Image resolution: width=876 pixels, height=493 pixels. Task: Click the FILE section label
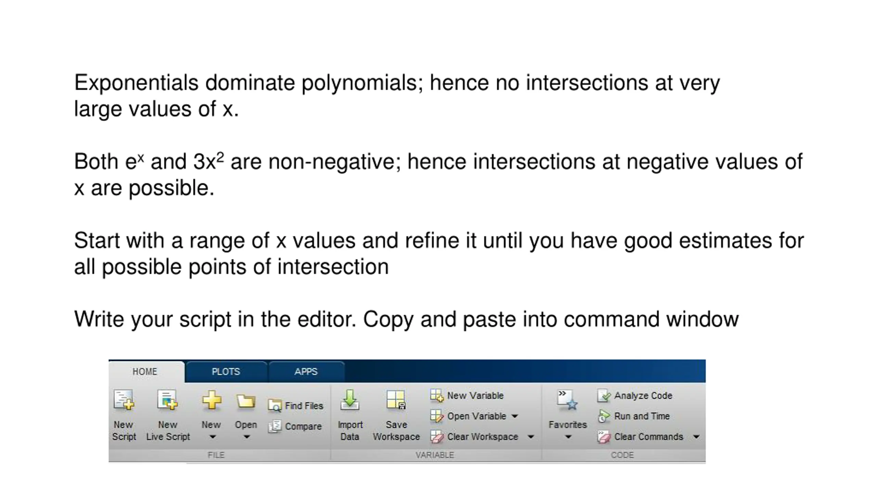pos(216,455)
